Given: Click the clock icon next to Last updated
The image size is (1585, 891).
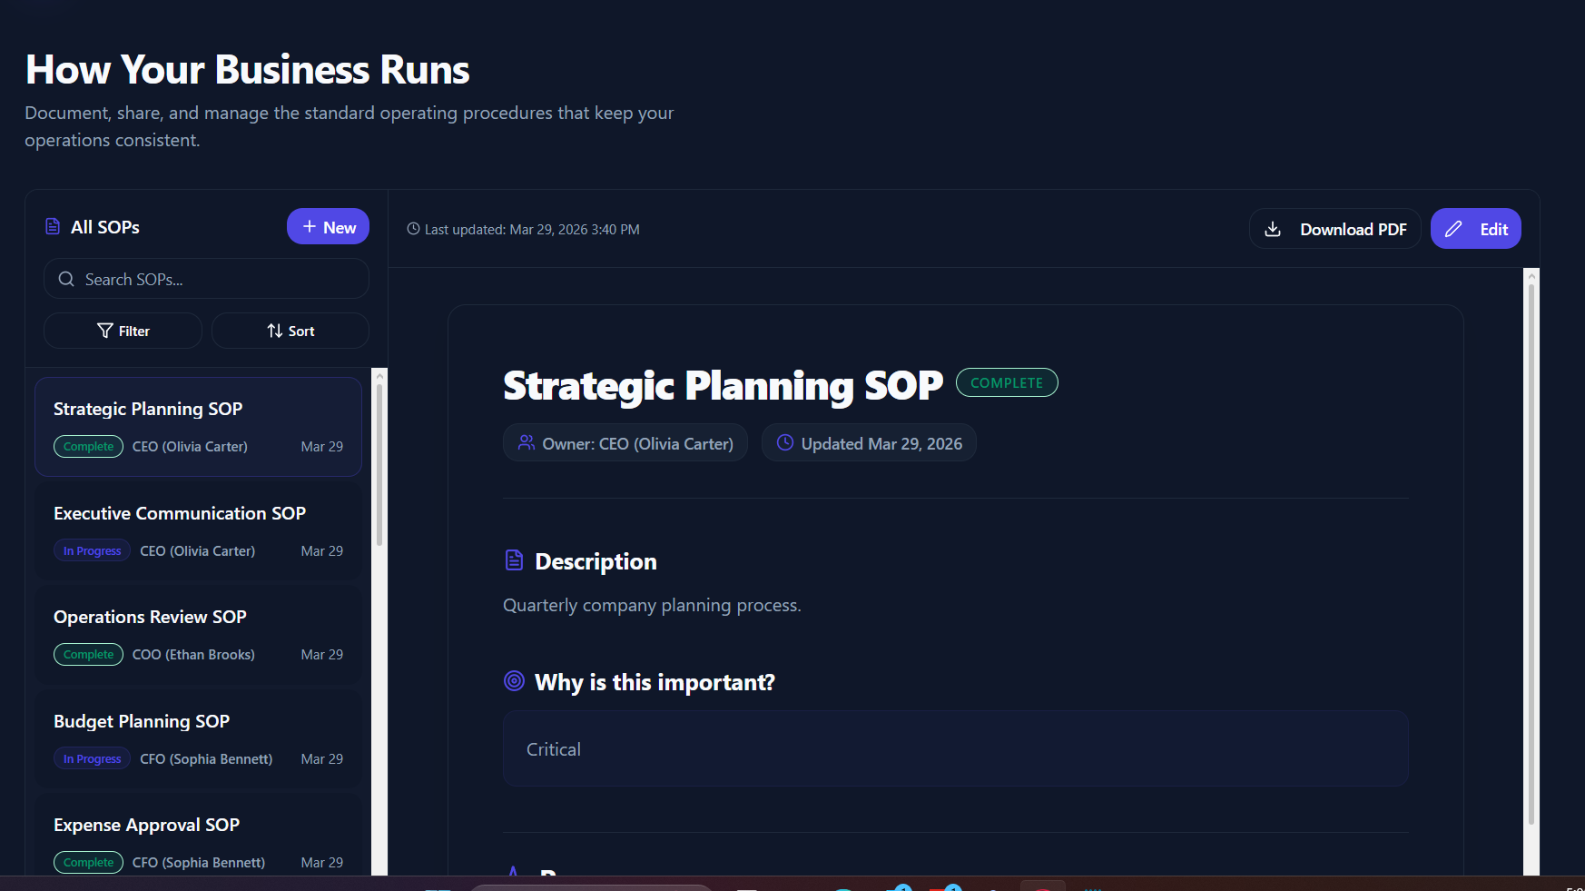Looking at the screenshot, I should 413,229.
